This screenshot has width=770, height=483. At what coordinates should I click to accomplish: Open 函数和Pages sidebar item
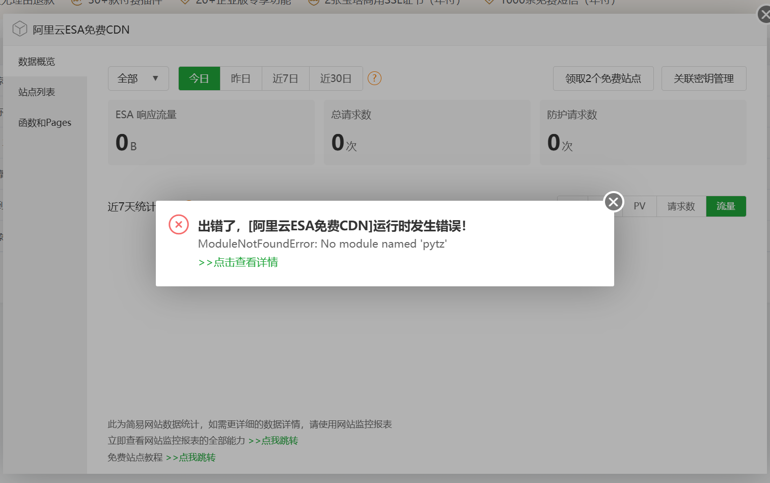click(x=45, y=123)
